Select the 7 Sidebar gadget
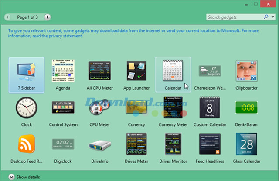This screenshot has height=181, width=279. (26, 75)
